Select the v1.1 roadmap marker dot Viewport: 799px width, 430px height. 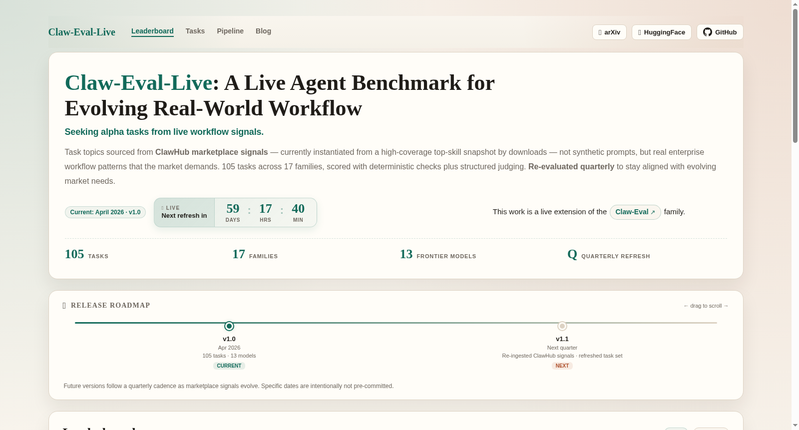[x=562, y=326]
